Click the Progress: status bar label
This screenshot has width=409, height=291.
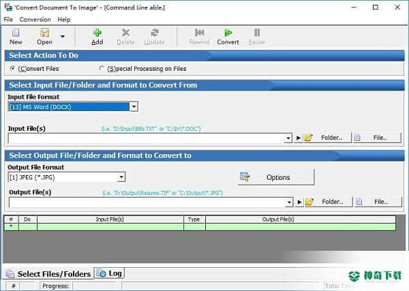(x=56, y=286)
